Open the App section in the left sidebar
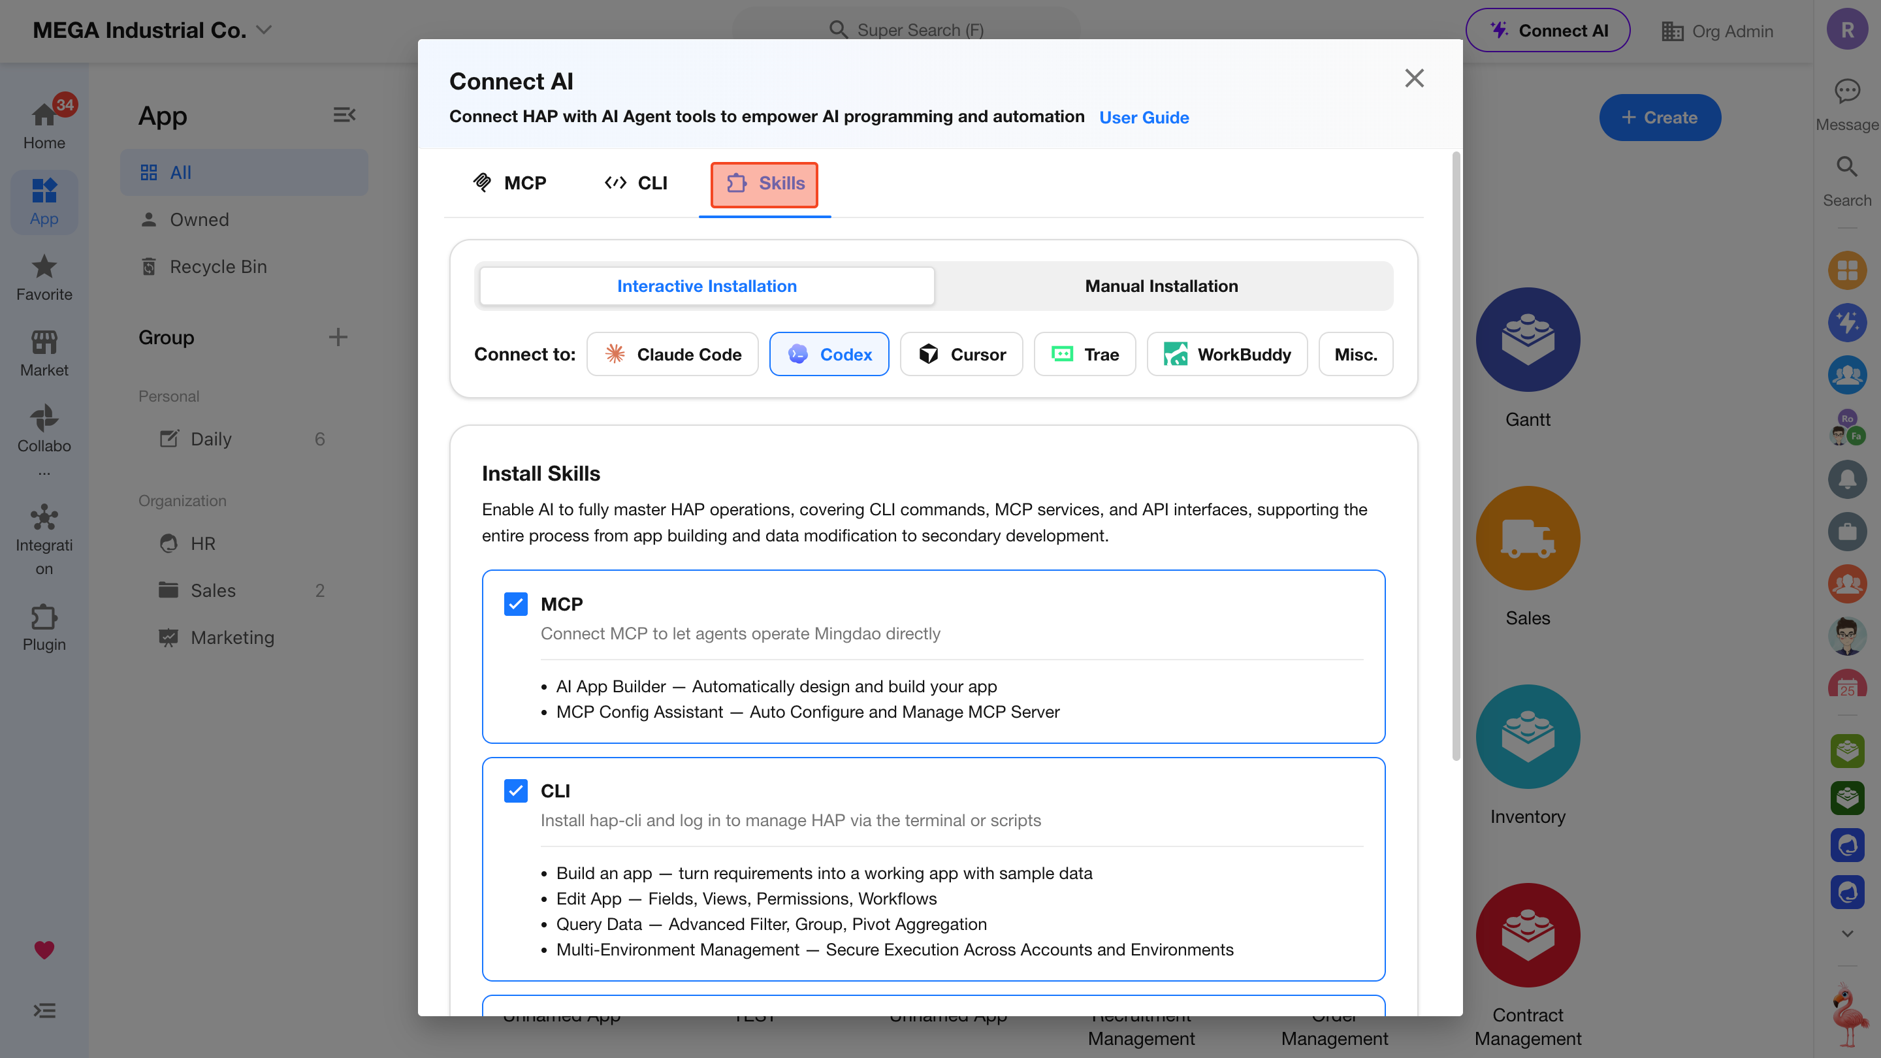This screenshot has height=1058, width=1881. click(x=44, y=202)
